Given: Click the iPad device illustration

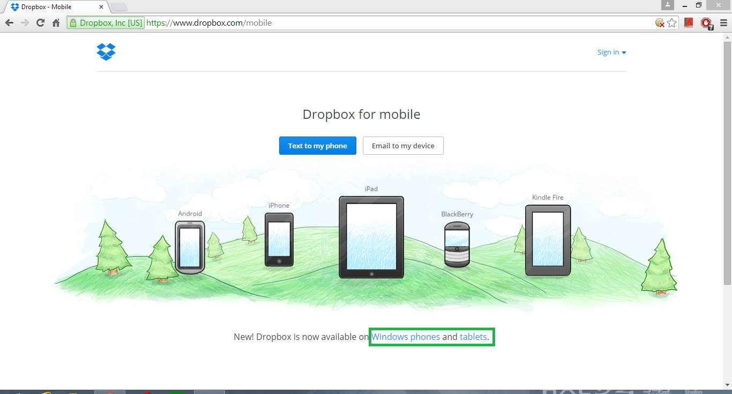Looking at the screenshot, I should 371,237.
